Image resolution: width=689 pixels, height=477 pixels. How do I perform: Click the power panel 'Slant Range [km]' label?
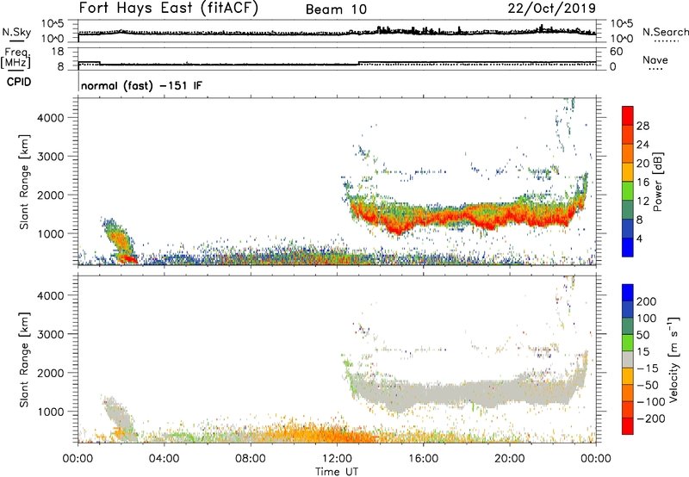24,182
